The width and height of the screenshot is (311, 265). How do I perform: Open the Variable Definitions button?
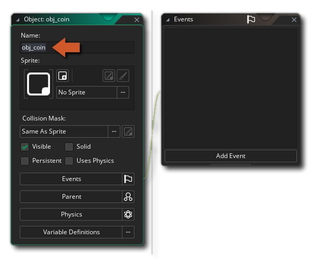coord(71,232)
